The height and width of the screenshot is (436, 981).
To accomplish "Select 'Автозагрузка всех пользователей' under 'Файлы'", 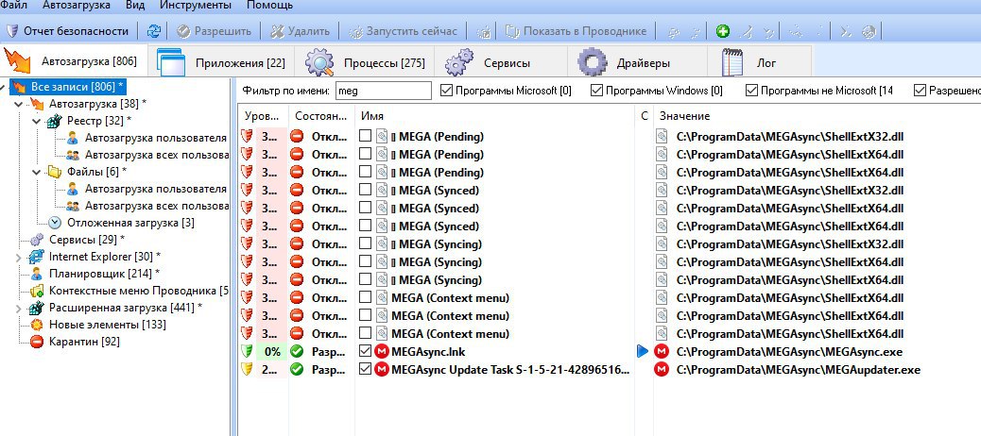I will point(156,206).
